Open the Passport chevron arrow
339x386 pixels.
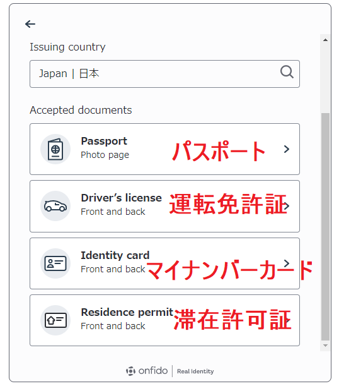287,149
